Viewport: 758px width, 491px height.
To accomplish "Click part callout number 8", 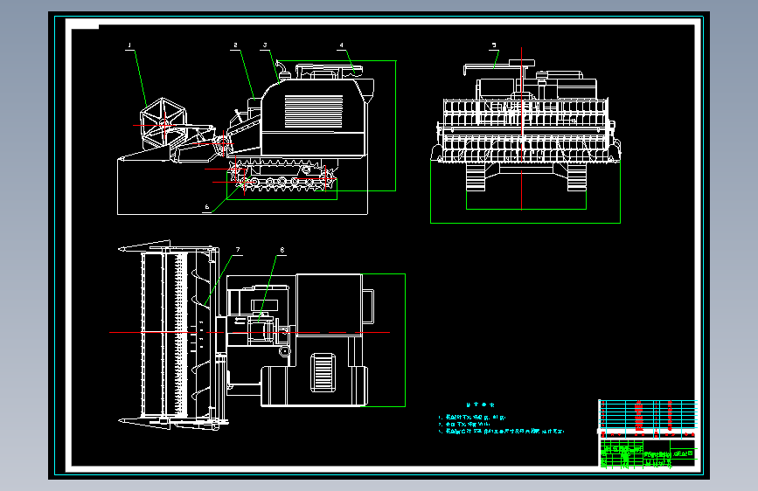I will pos(282,250).
